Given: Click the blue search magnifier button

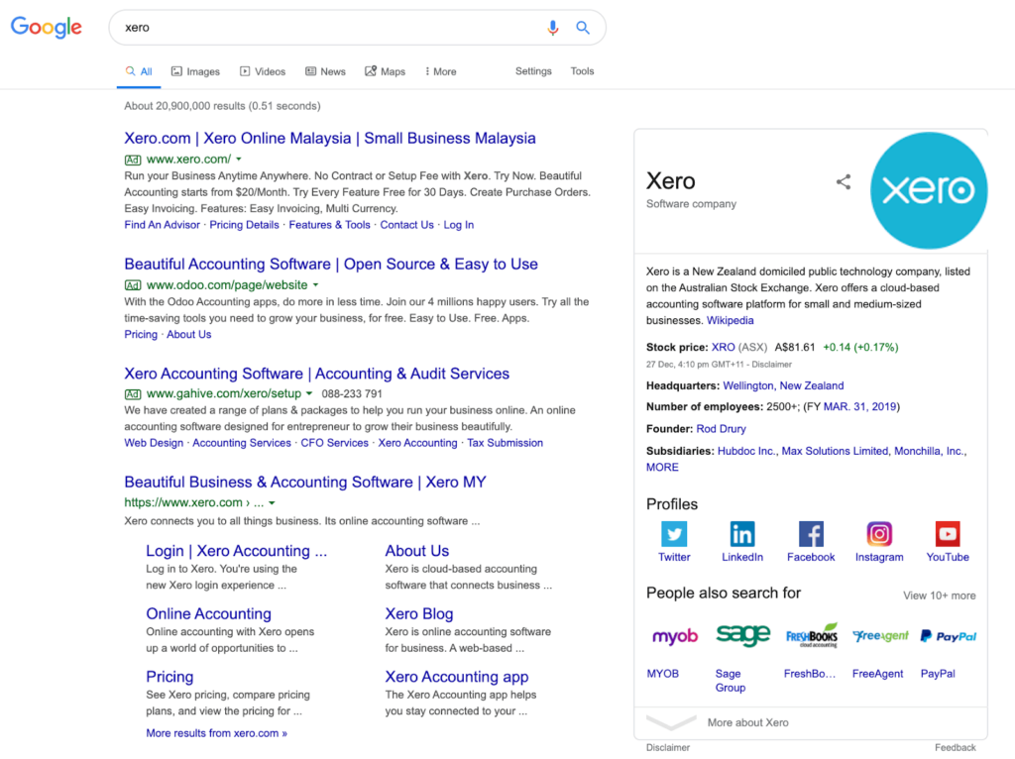Looking at the screenshot, I should coord(583,27).
